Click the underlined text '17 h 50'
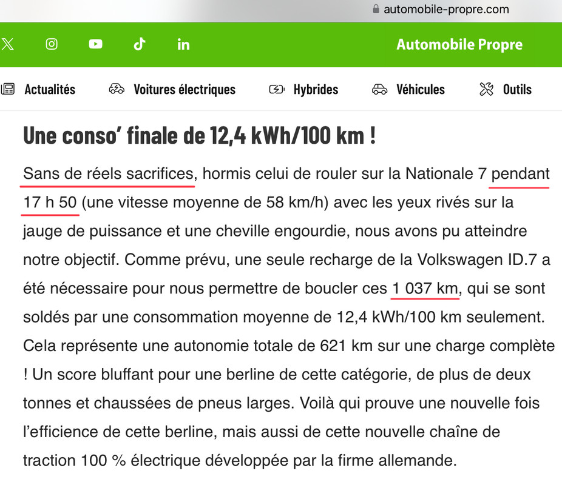The height and width of the screenshot is (485, 562). tap(50, 202)
